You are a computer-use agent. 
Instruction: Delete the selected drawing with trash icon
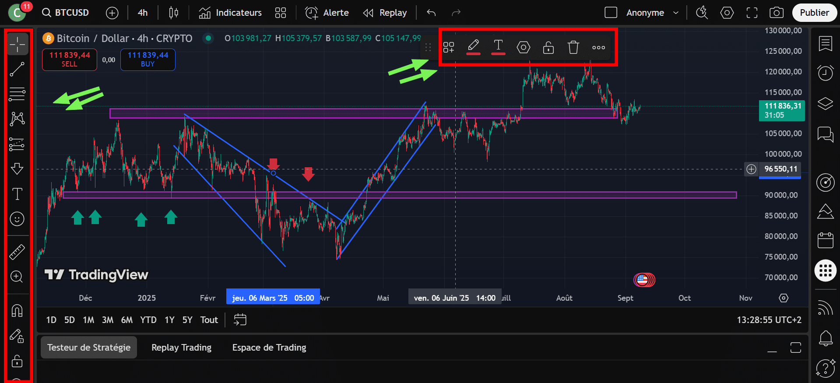(573, 47)
